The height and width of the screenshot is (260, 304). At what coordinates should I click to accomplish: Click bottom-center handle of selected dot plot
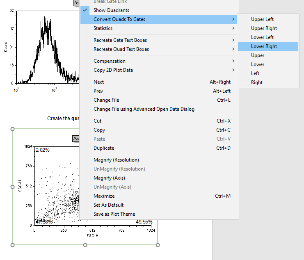pyautogui.click(x=85, y=245)
